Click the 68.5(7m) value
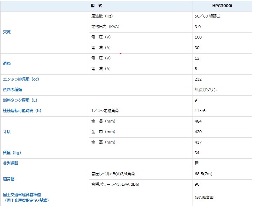The image size is (253, 207). (x=203, y=174)
